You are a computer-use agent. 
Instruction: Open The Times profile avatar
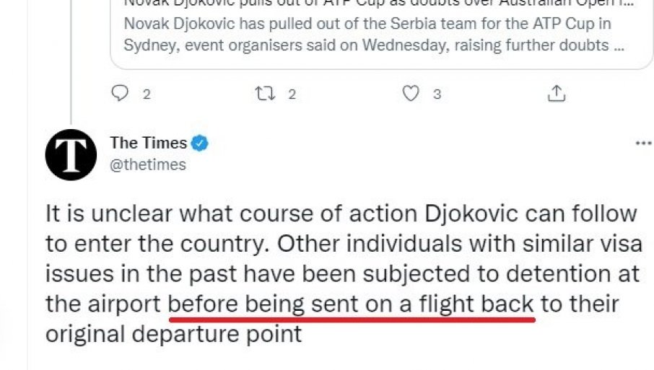tap(71, 154)
